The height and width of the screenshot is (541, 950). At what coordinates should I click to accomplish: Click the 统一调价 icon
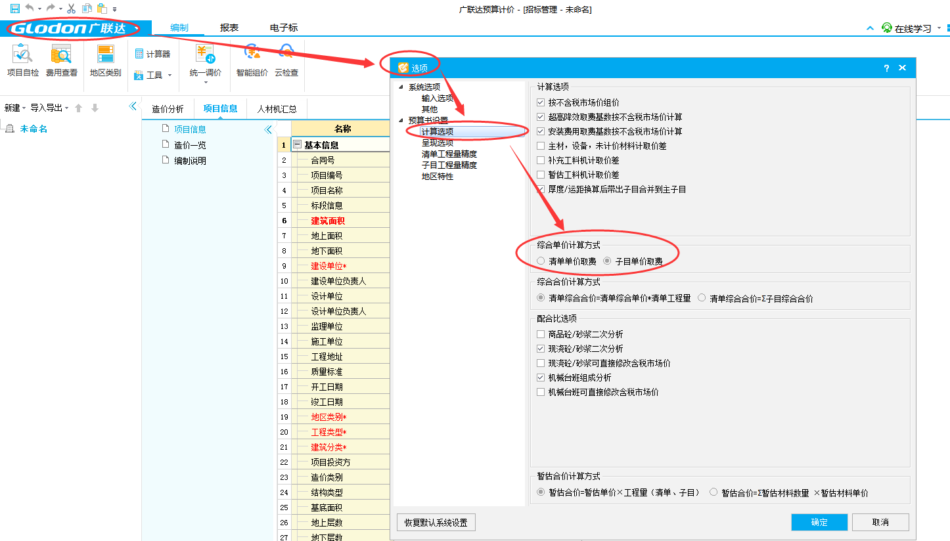[x=206, y=54]
